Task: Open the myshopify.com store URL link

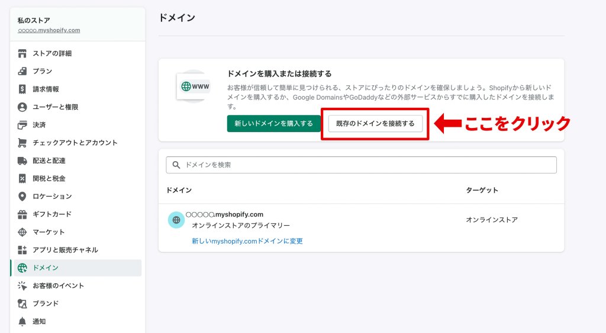Action: (x=49, y=30)
